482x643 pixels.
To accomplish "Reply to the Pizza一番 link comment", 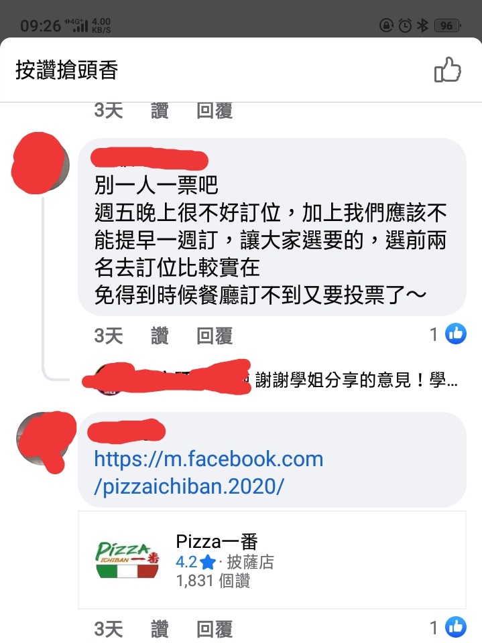I will [x=215, y=629].
